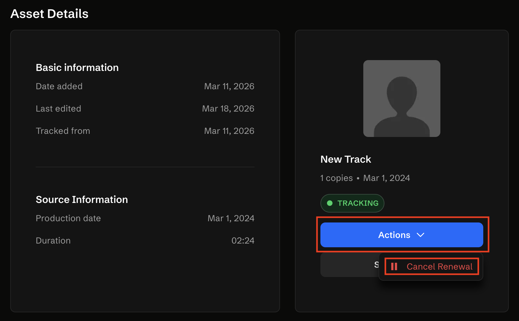This screenshot has width=519, height=321.
Task: Click the green dot in the TRACKING badge
Action: [330, 203]
